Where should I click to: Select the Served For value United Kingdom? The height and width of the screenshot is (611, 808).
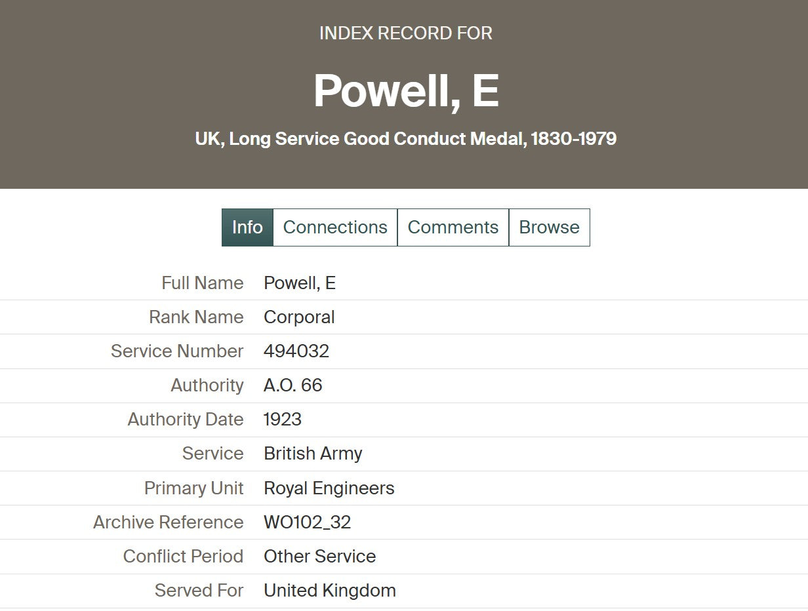tap(329, 590)
